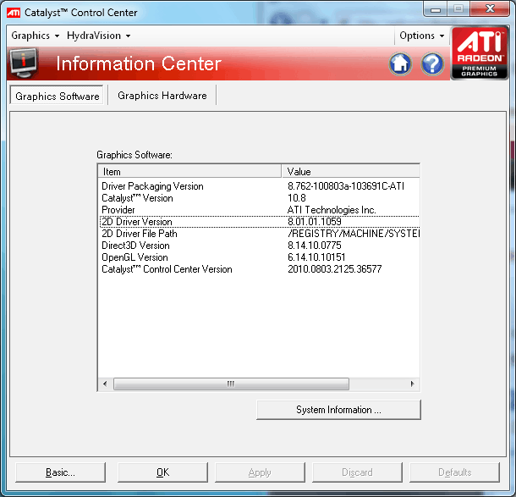Select the OpenGL Version row
The height and width of the screenshot is (497, 516).
(260, 257)
